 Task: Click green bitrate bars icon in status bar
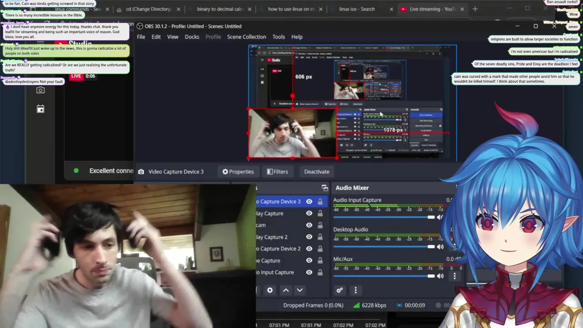pos(357,305)
